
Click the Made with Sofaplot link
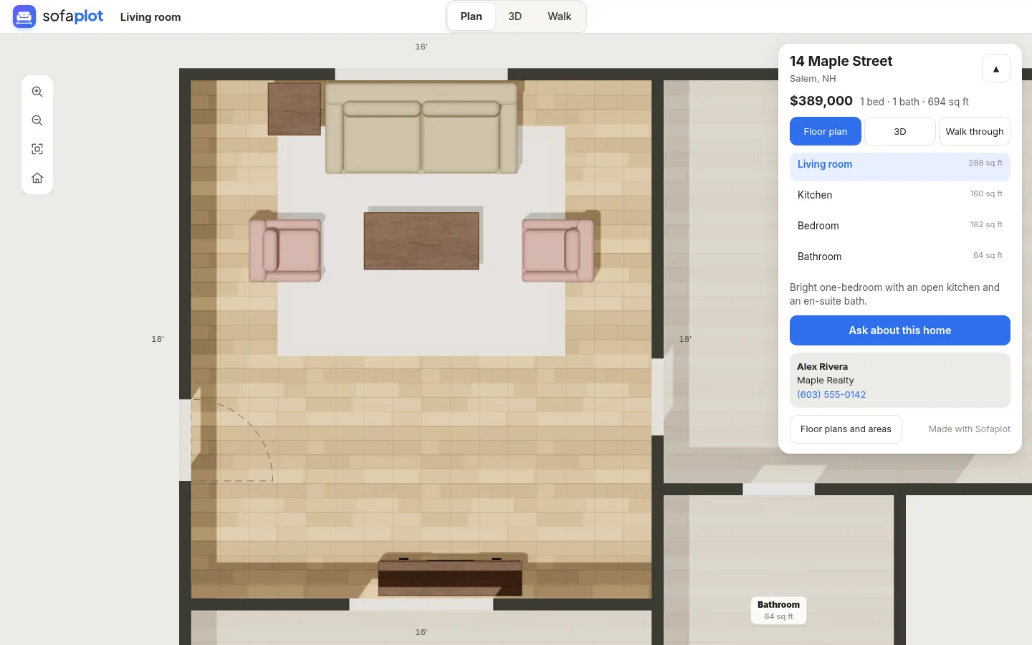click(x=969, y=429)
